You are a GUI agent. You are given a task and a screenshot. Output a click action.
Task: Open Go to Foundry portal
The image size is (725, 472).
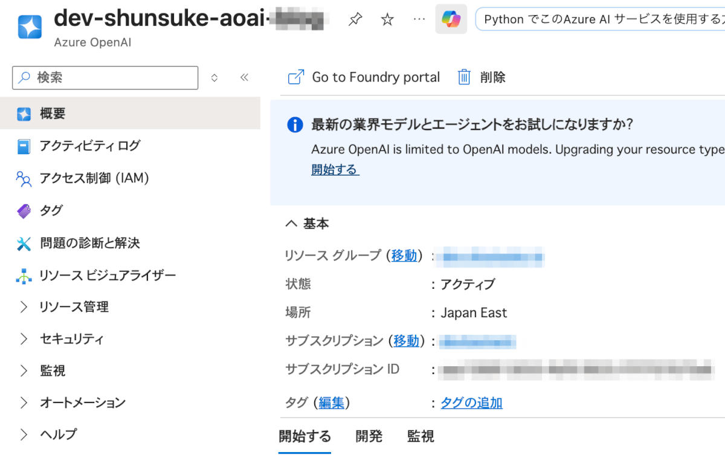point(364,77)
